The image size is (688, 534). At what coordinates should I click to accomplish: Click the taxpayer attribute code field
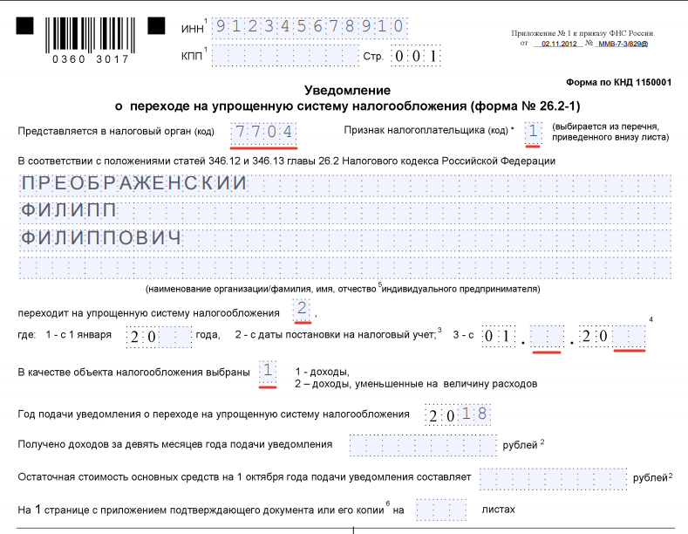[533, 133]
